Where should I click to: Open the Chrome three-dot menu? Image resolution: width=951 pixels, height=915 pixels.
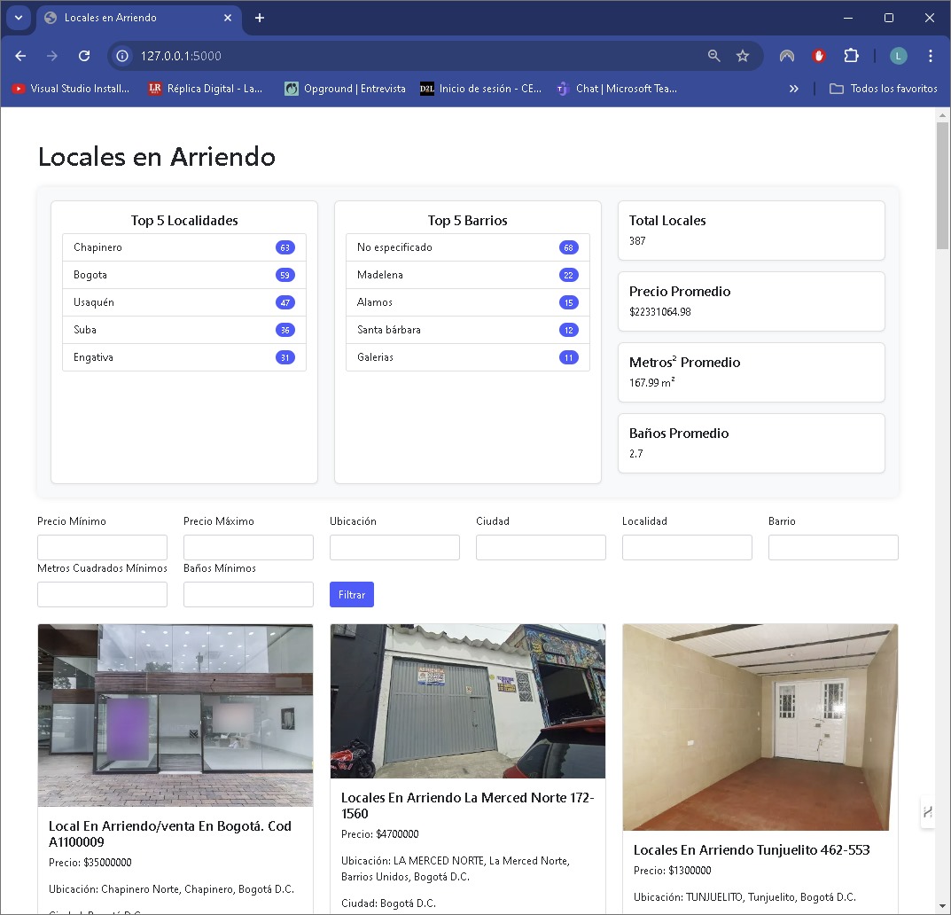[931, 56]
